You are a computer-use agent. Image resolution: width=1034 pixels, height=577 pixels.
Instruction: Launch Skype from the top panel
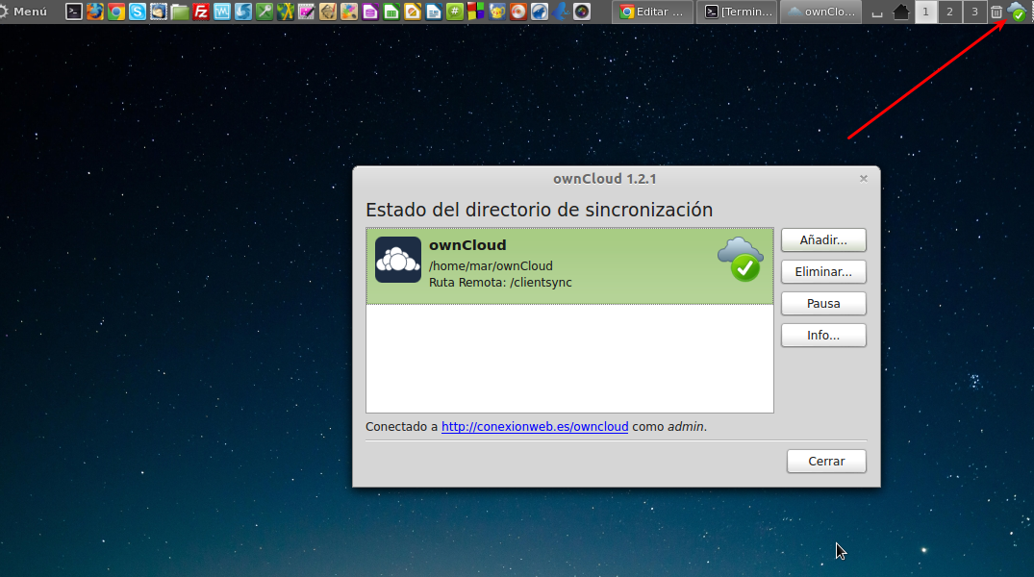point(137,12)
